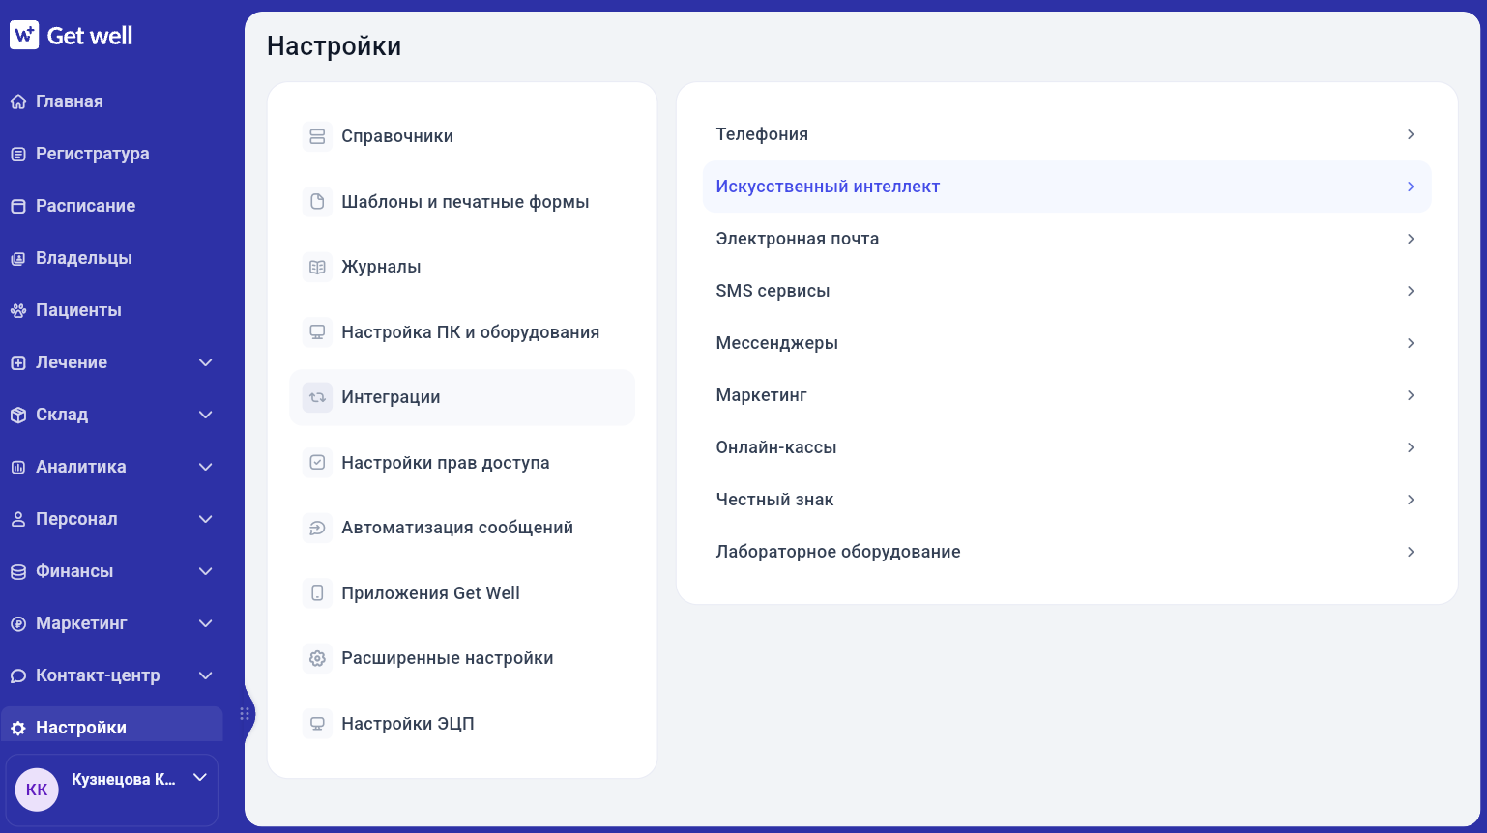Click the person icon beside Персонал

coord(18,519)
